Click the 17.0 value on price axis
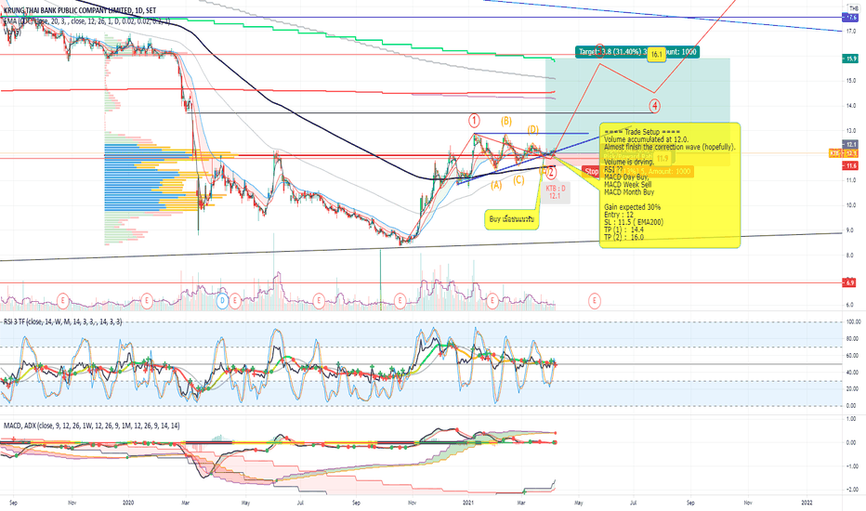866x511 pixels. (851, 32)
